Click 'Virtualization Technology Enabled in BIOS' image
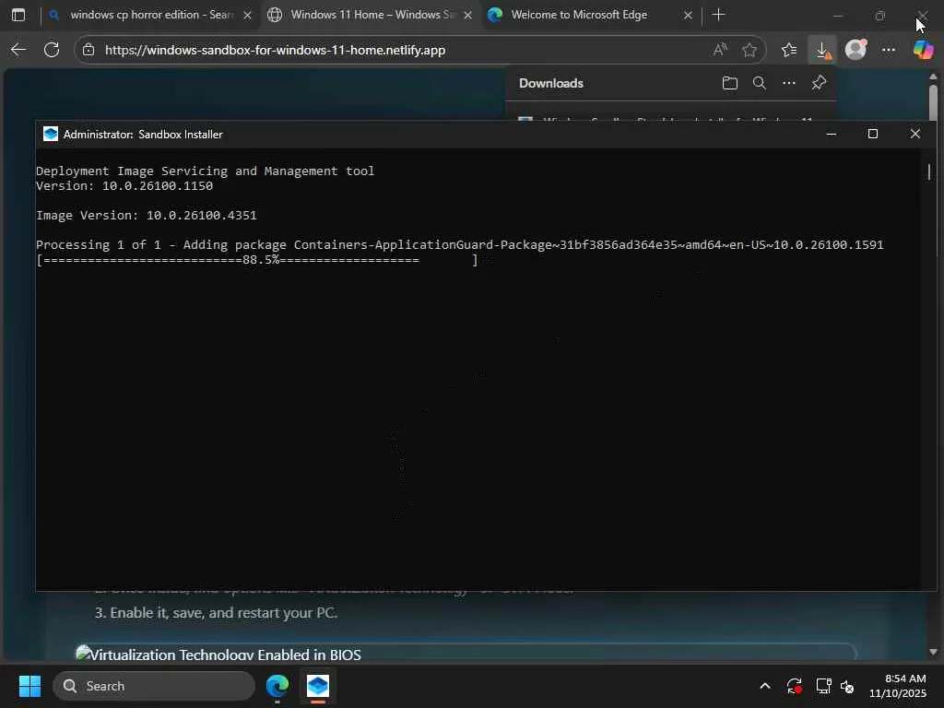This screenshot has width=944, height=708. click(218, 654)
